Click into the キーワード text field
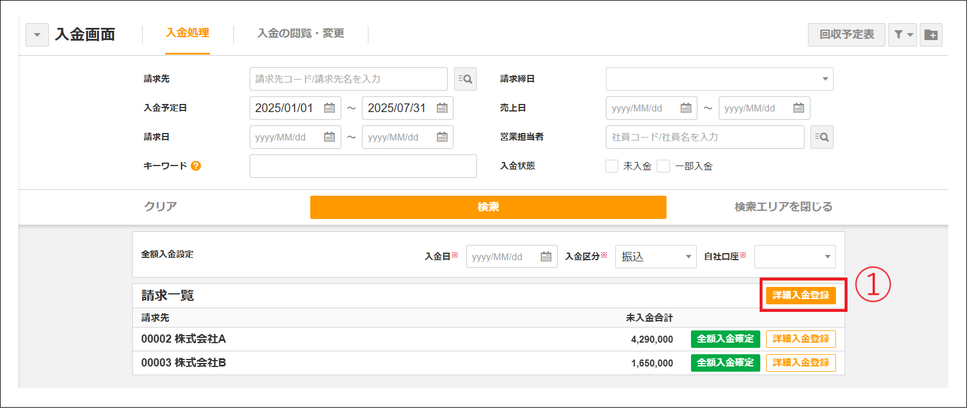 [363, 166]
